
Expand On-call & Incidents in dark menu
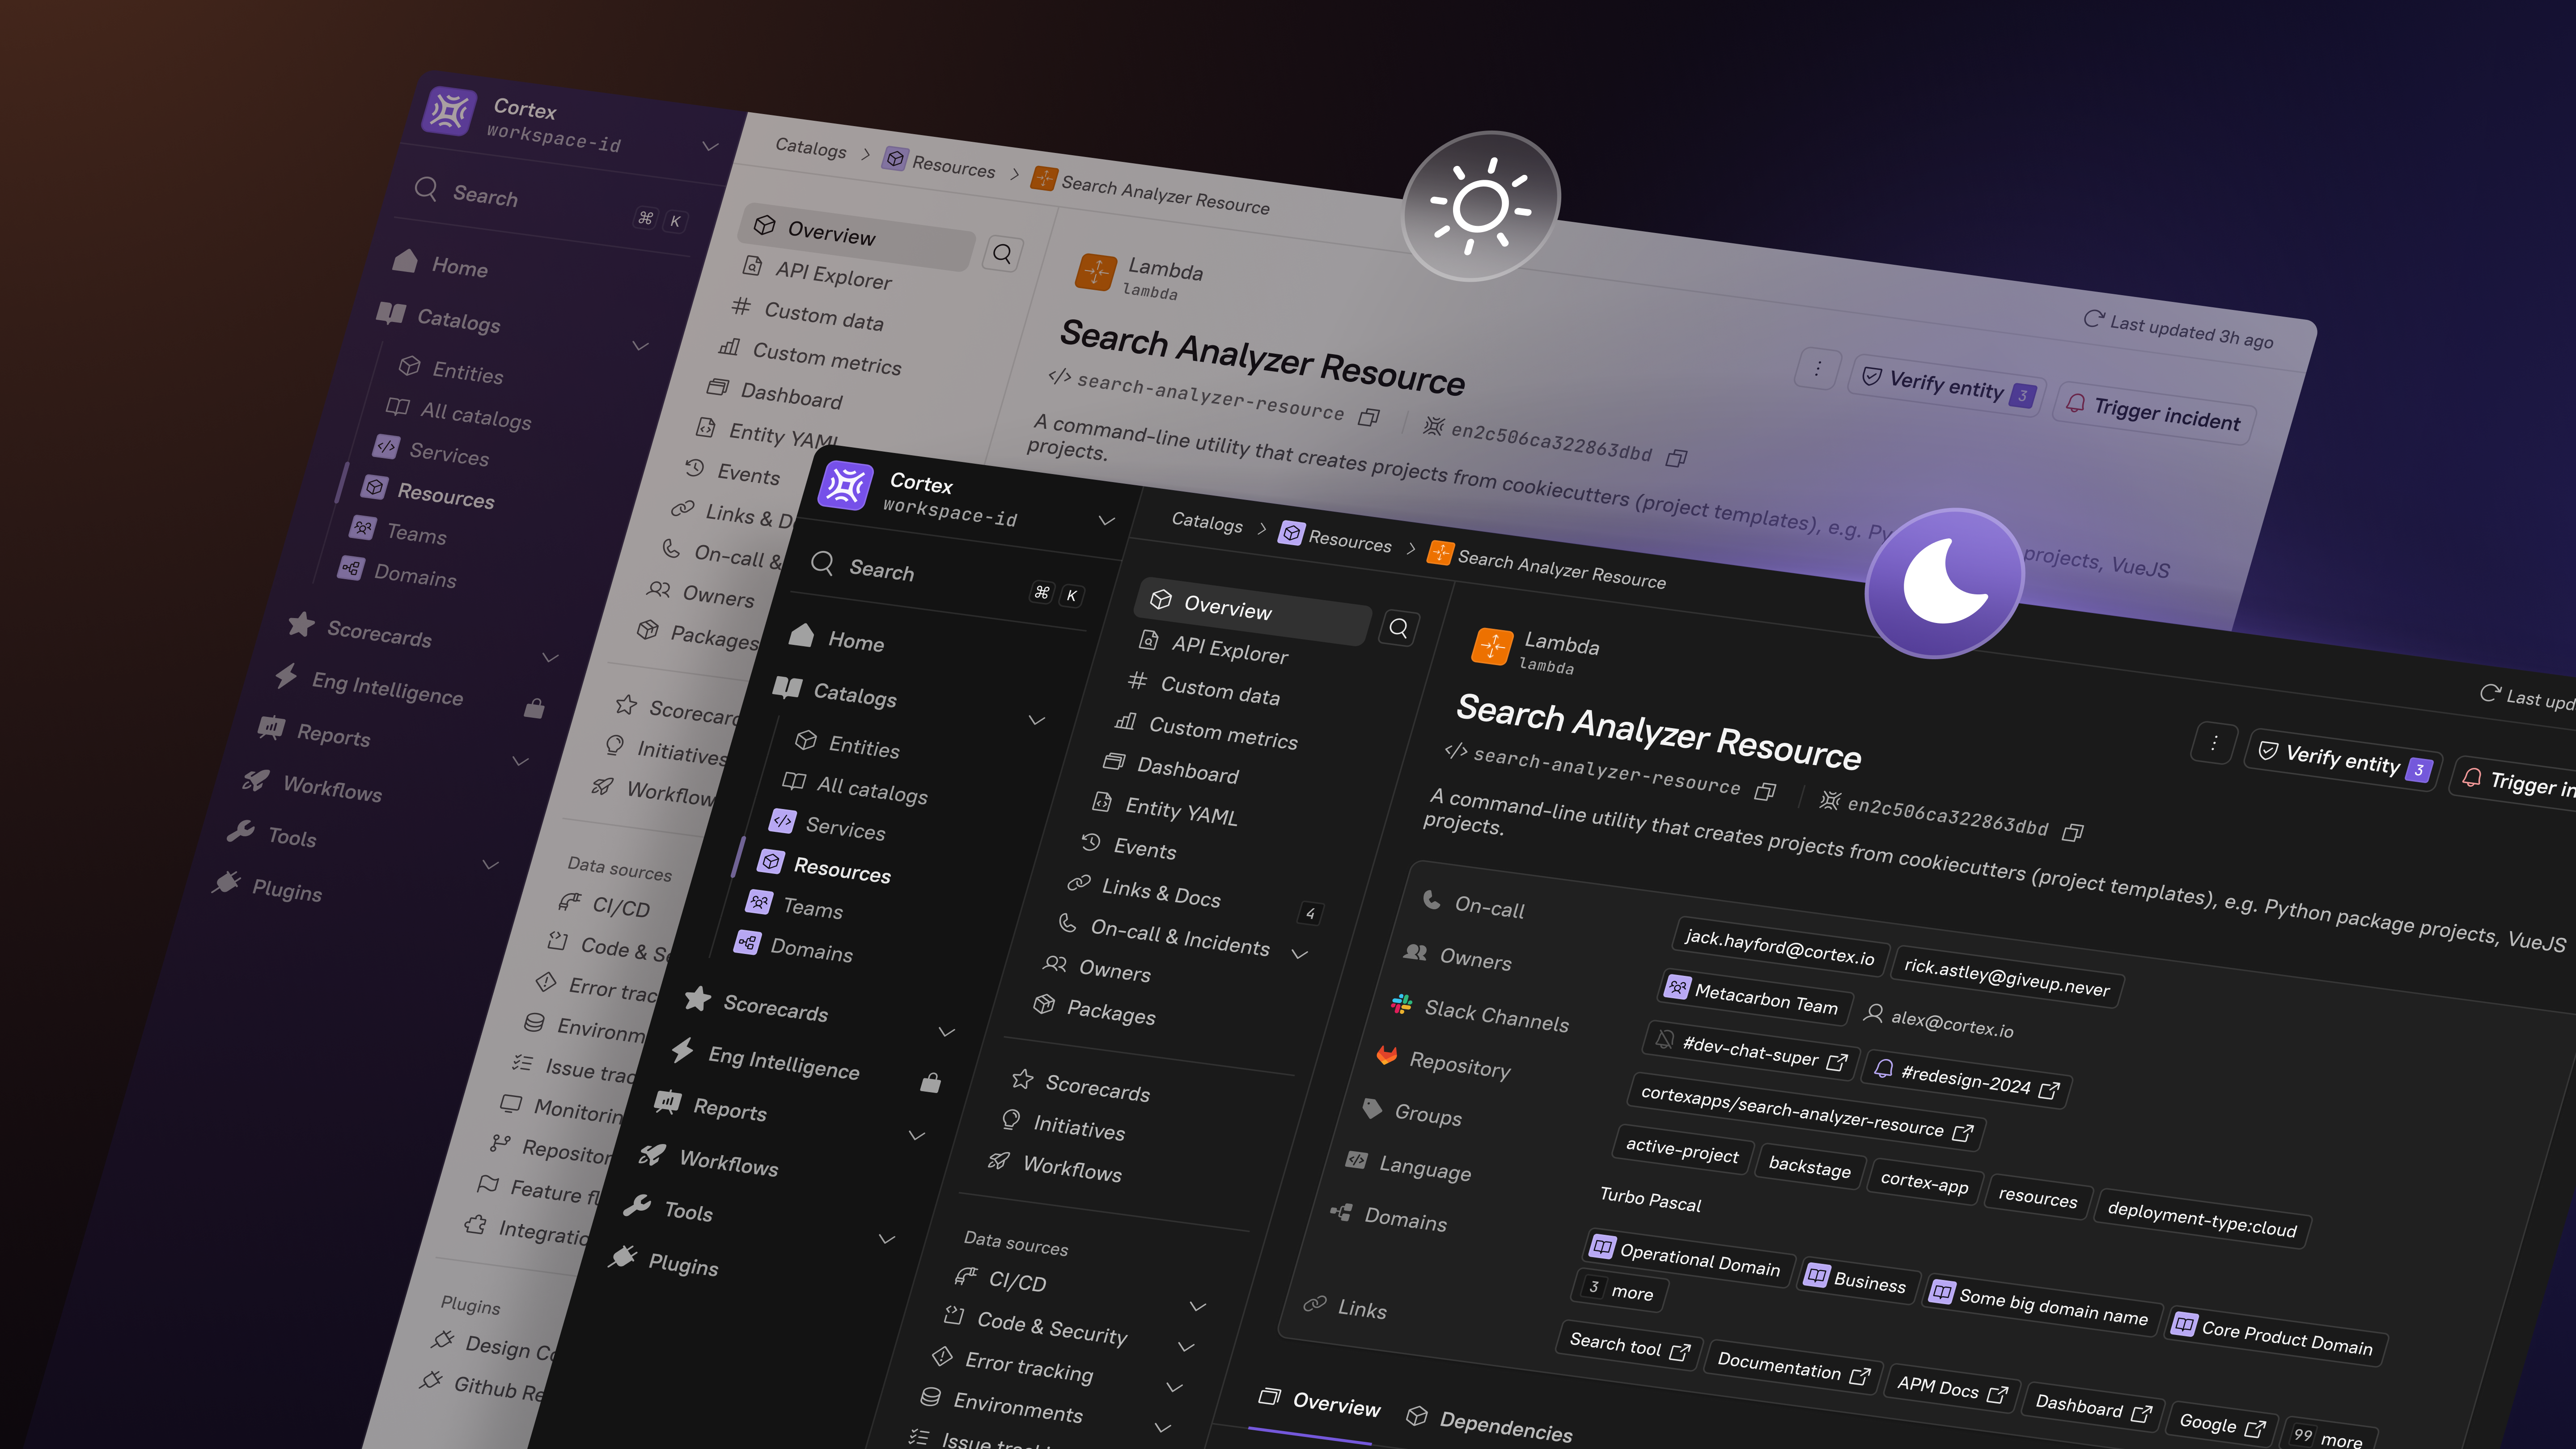pyautogui.click(x=1299, y=954)
